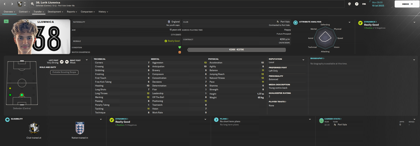The image size is (420, 146).
Task: Expand the bottom Dynamics panel chevron
Action: pos(205,119)
